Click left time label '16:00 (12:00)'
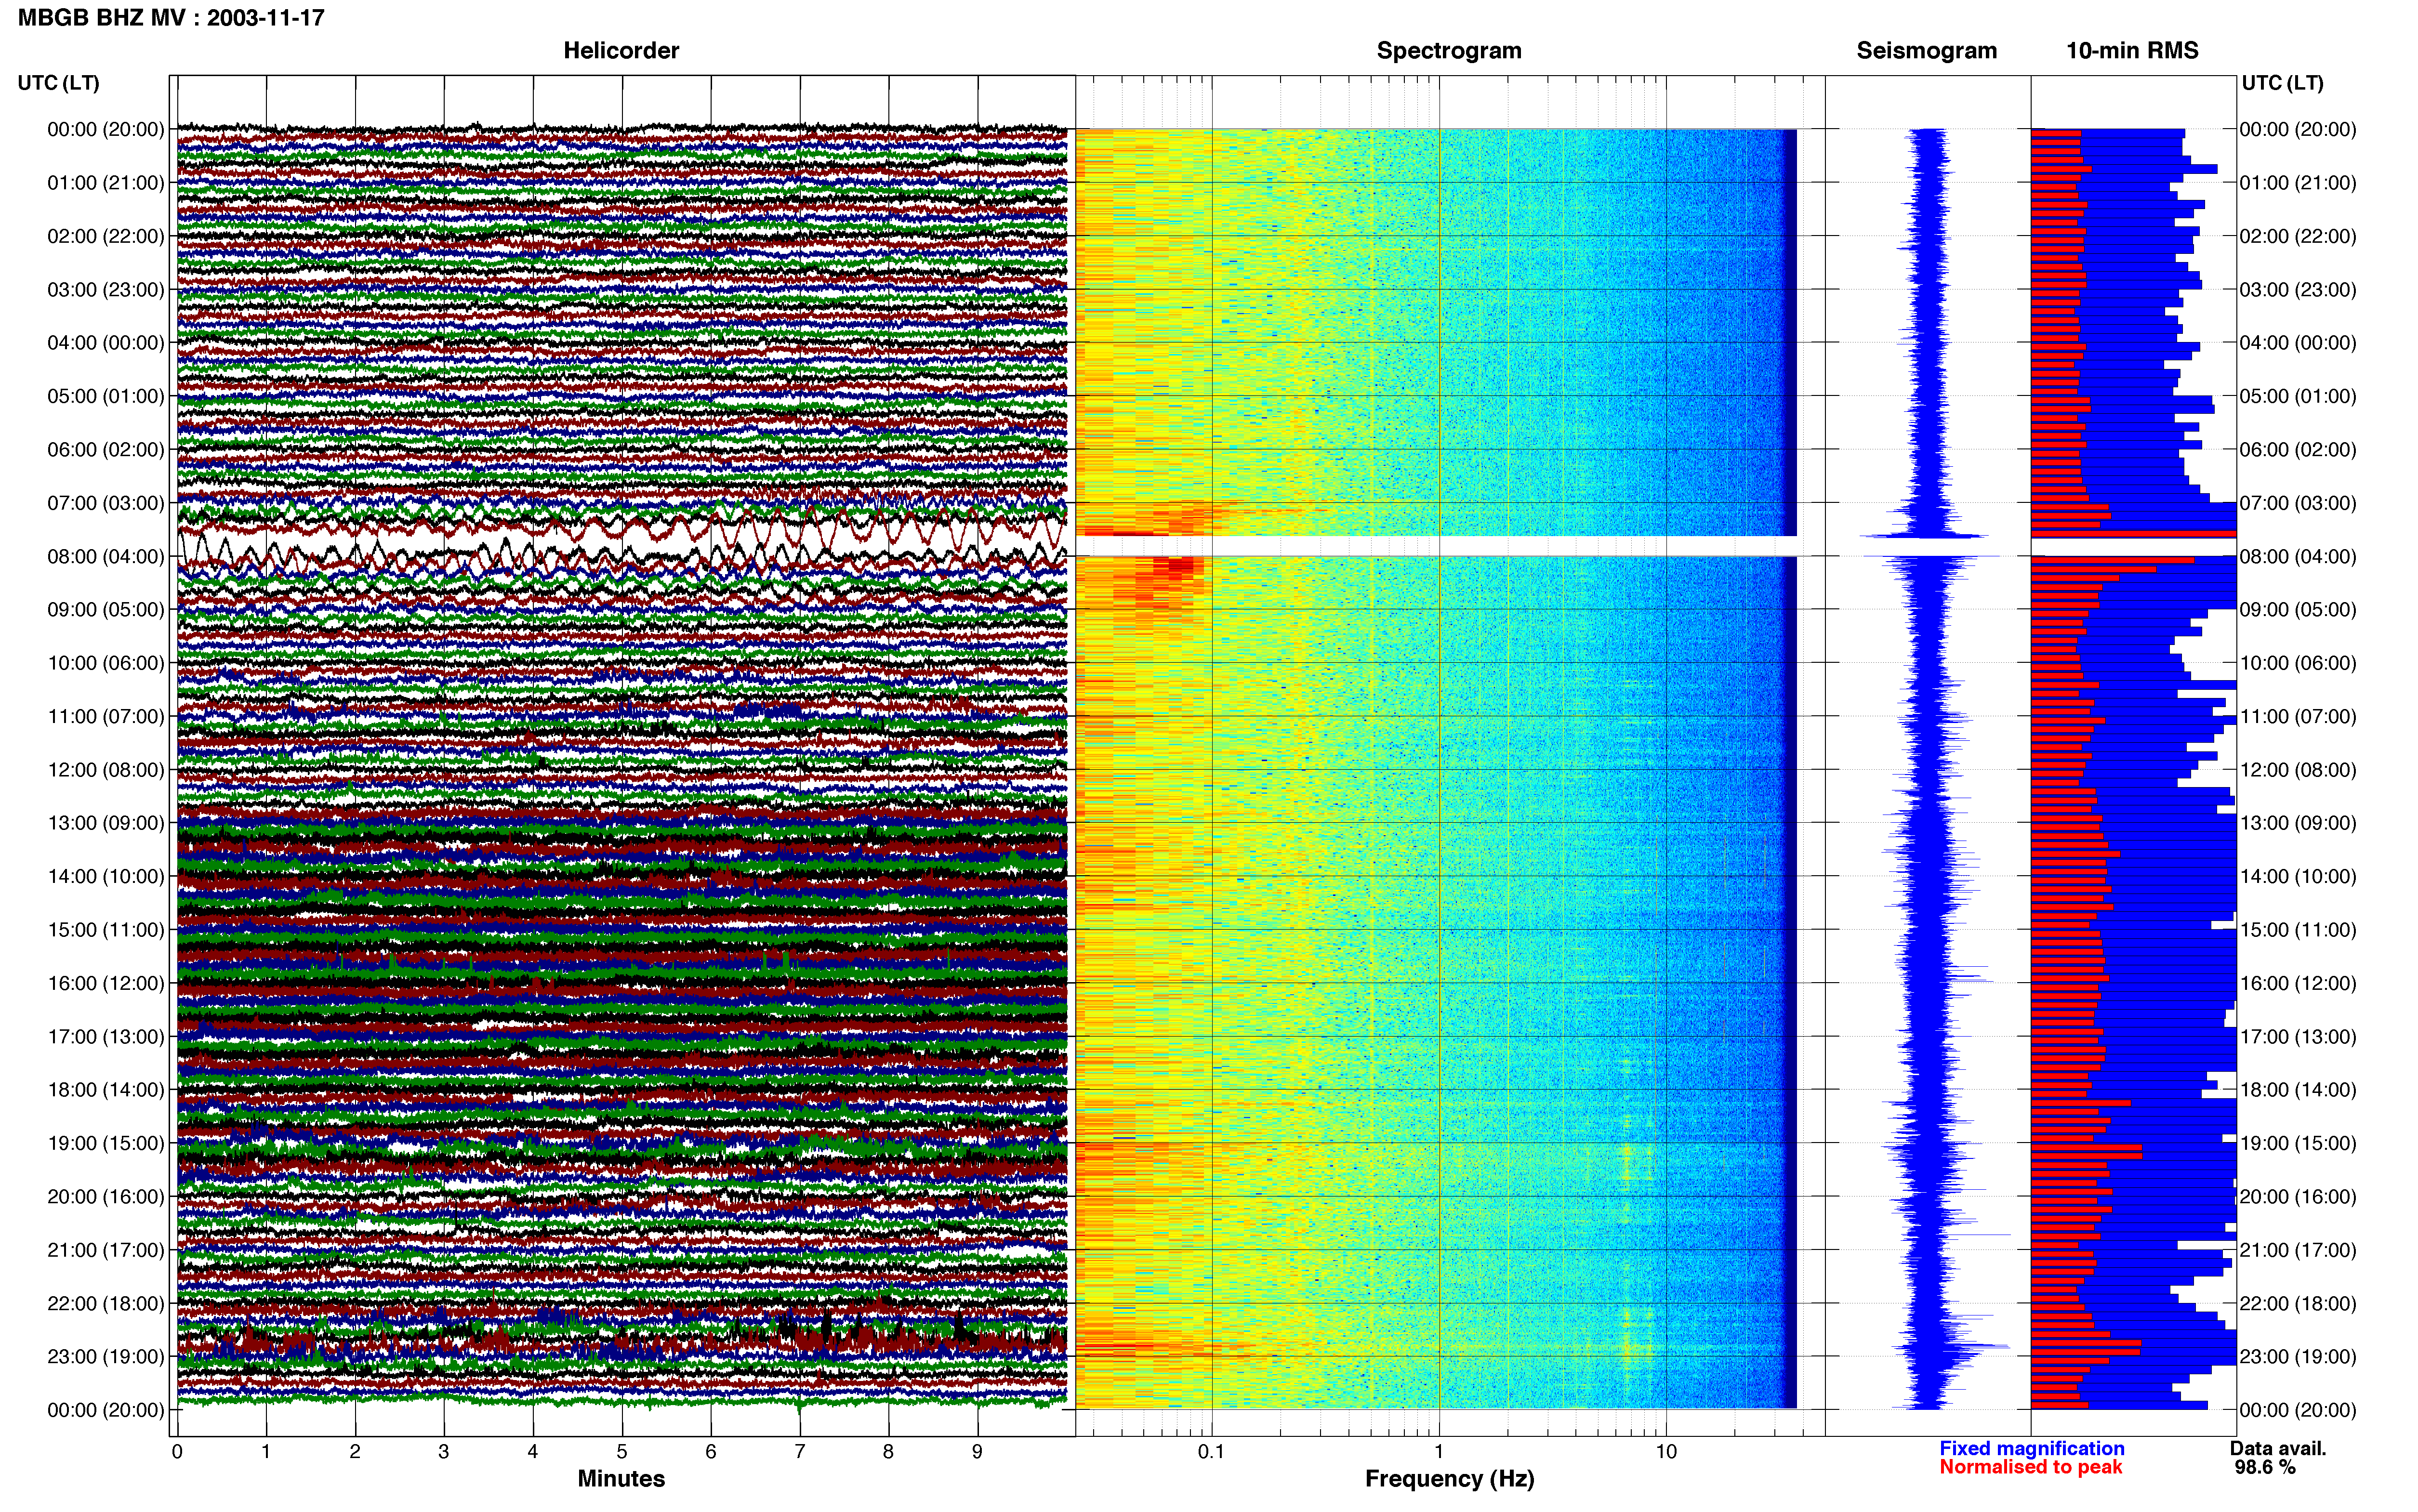The image size is (2418, 1512). (106, 982)
